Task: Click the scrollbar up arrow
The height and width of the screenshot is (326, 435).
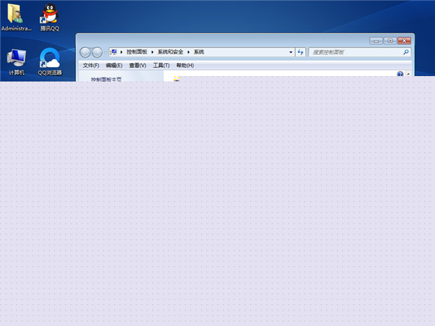Action: pyautogui.click(x=408, y=74)
